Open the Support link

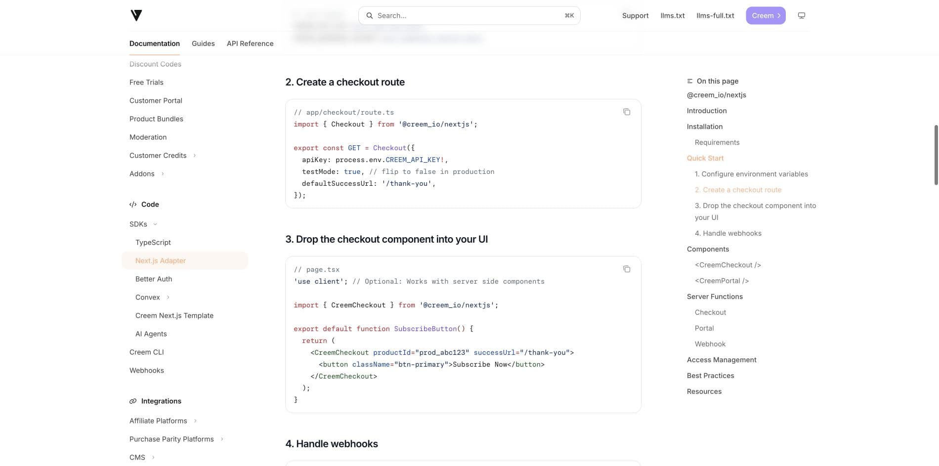635,16
